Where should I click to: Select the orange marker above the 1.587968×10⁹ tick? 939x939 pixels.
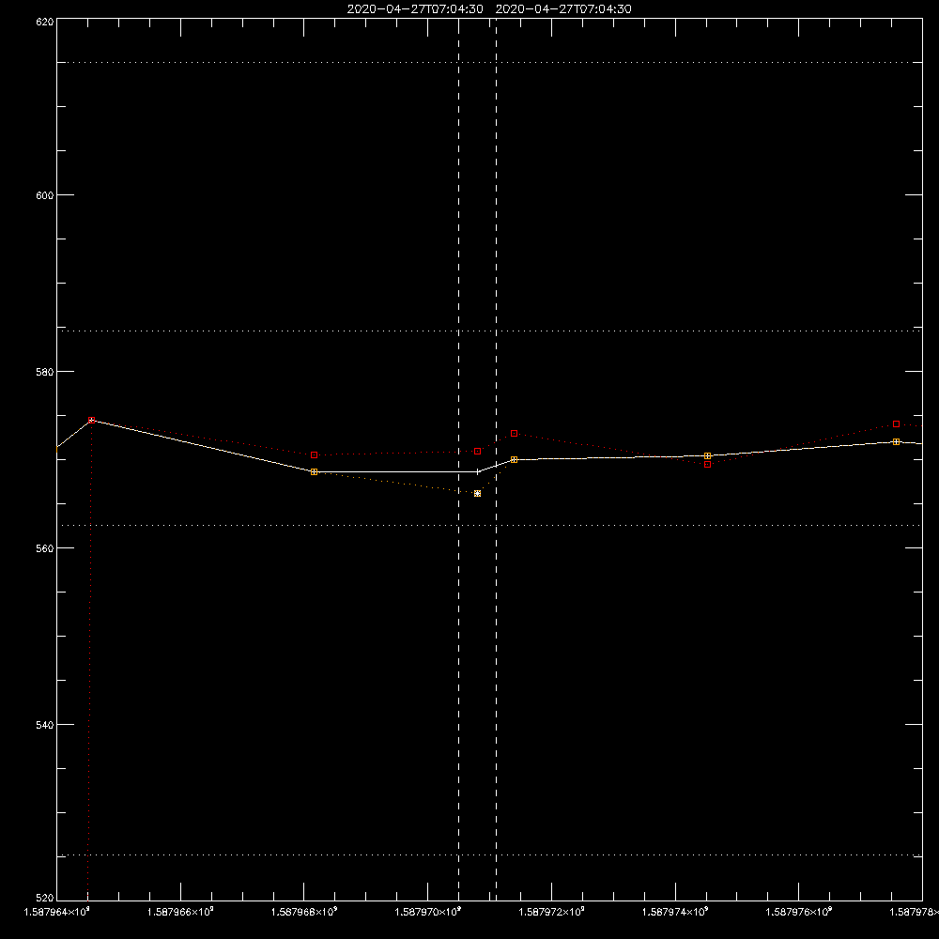coord(315,472)
